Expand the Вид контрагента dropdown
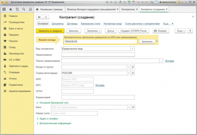 point(133,49)
